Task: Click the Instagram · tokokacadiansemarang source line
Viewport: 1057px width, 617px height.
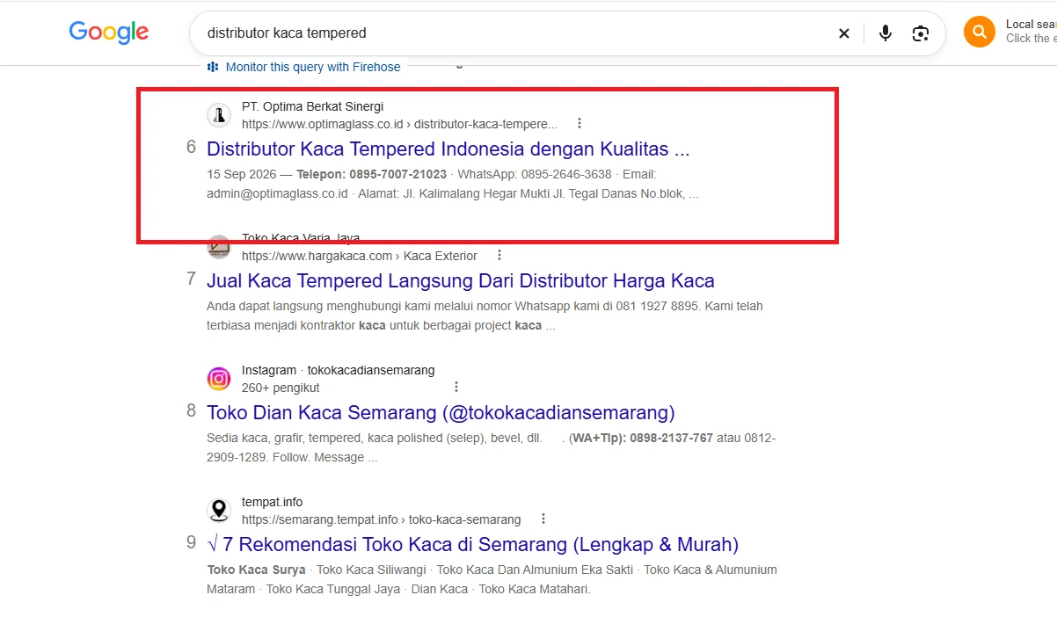Action: [339, 370]
